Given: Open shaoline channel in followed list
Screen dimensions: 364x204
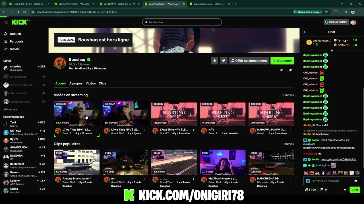Looking at the screenshot, I should coord(24,68).
